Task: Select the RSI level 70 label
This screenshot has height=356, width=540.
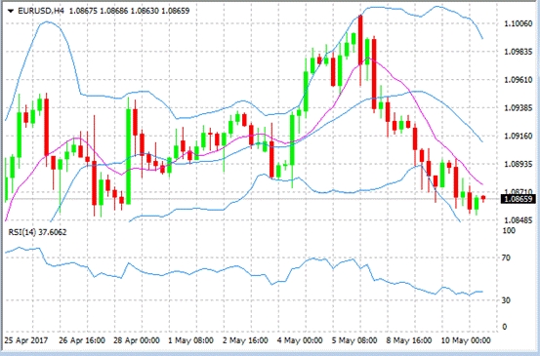Action: [x=506, y=257]
